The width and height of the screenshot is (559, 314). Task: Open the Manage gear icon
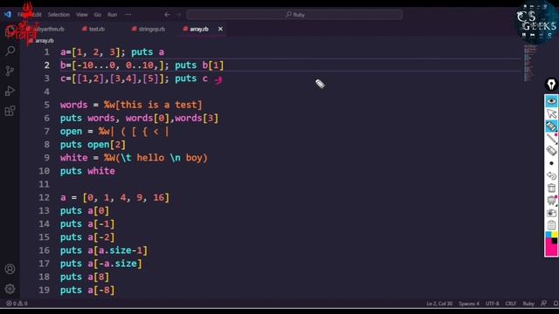click(x=10, y=289)
